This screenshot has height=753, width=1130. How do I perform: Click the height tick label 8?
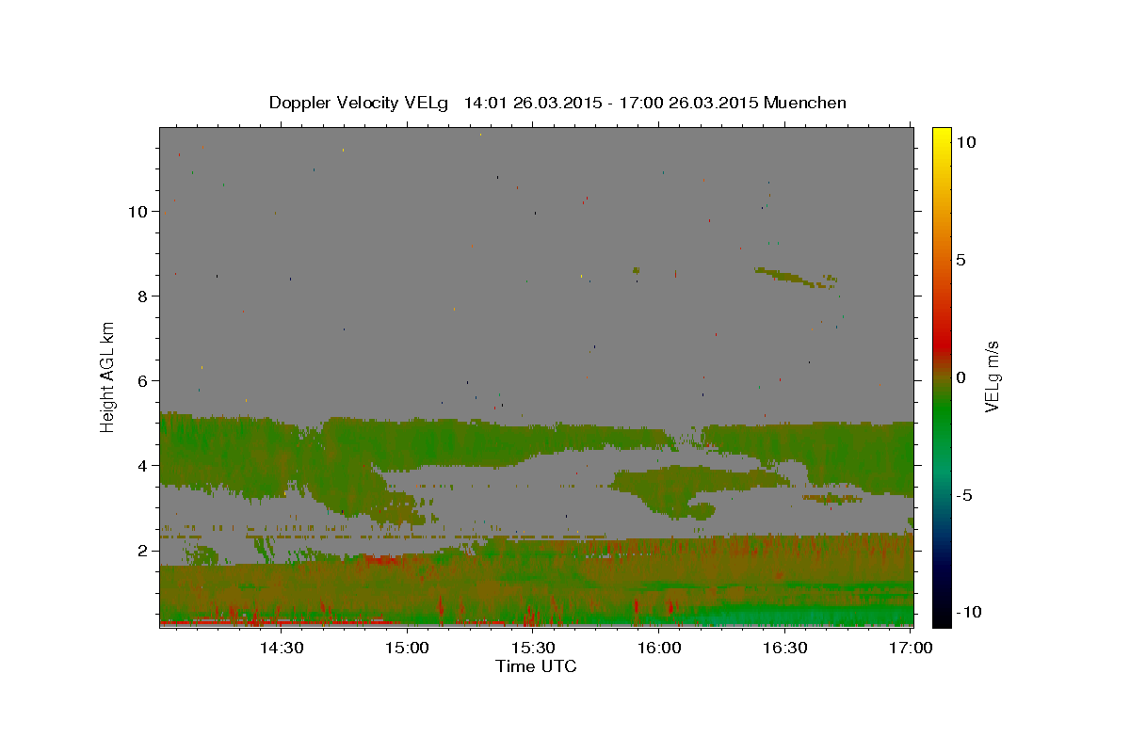coord(144,296)
